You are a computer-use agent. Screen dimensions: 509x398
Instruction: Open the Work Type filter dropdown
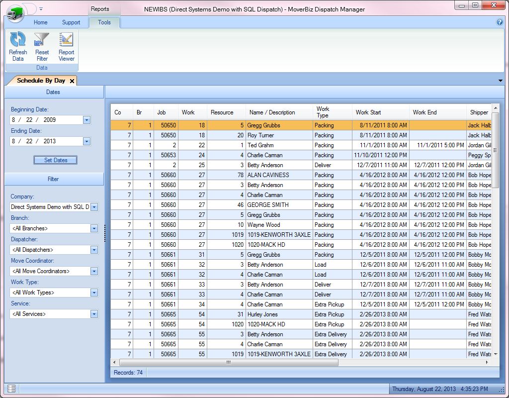point(94,293)
